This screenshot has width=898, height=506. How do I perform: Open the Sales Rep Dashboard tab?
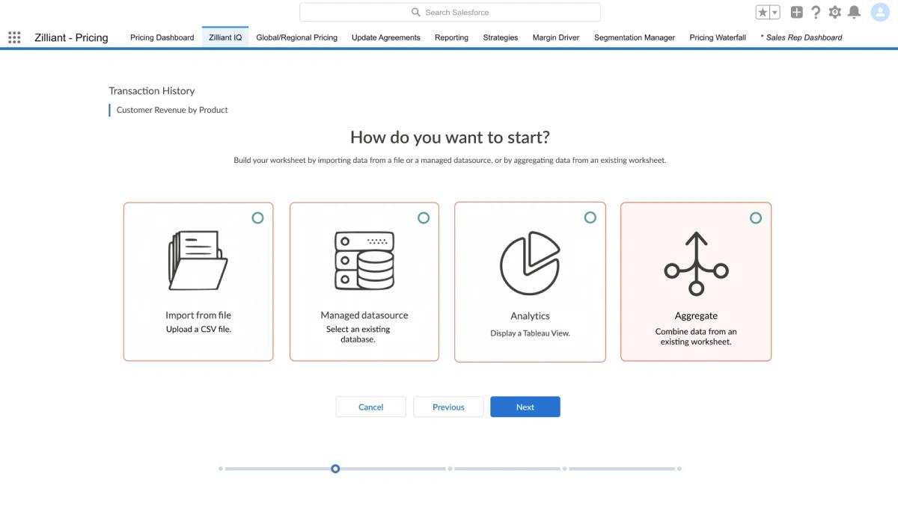(801, 37)
